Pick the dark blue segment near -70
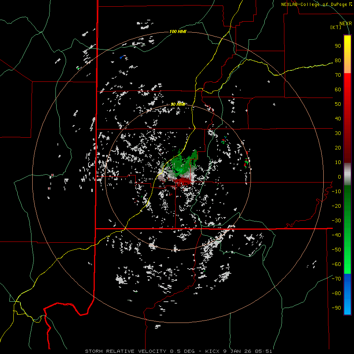The height and width of the screenshot is (354, 354). (x=347, y=280)
